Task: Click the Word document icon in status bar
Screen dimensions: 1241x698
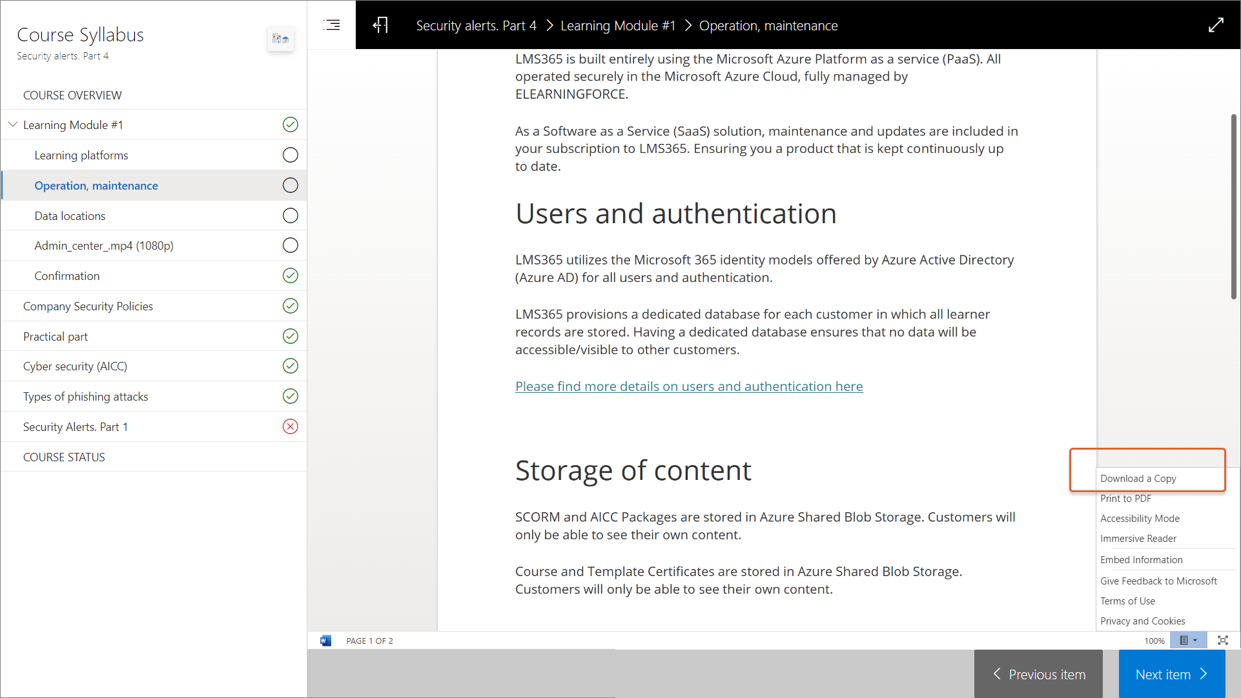Action: (x=325, y=641)
